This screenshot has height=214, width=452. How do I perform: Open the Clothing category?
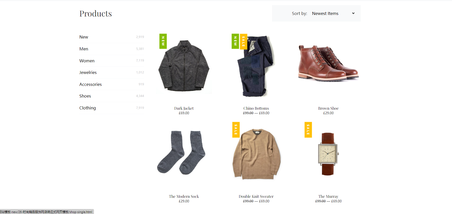[x=112, y=108]
